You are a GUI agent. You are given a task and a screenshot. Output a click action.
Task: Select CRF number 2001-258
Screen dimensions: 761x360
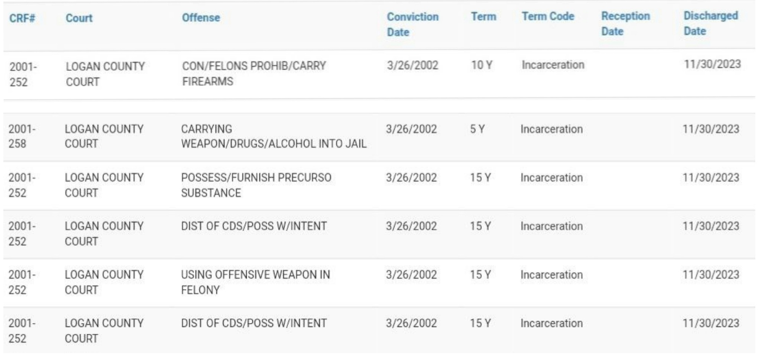coord(22,136)
